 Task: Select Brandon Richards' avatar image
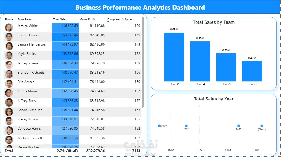tap(9, 74)
